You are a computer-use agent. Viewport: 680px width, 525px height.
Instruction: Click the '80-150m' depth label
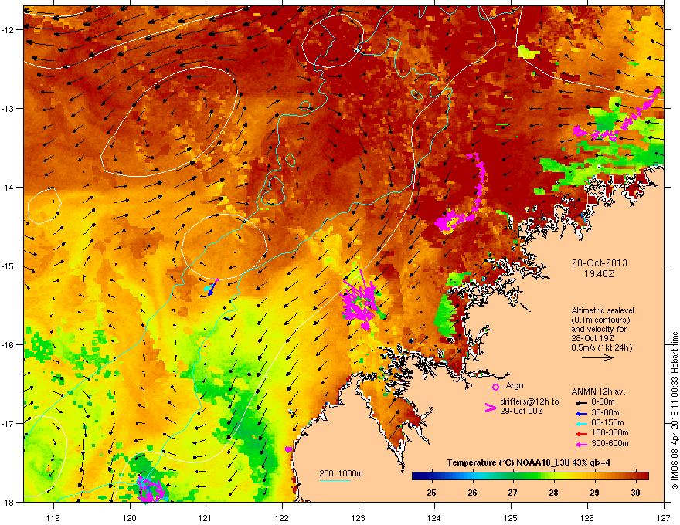click(607, 423)
